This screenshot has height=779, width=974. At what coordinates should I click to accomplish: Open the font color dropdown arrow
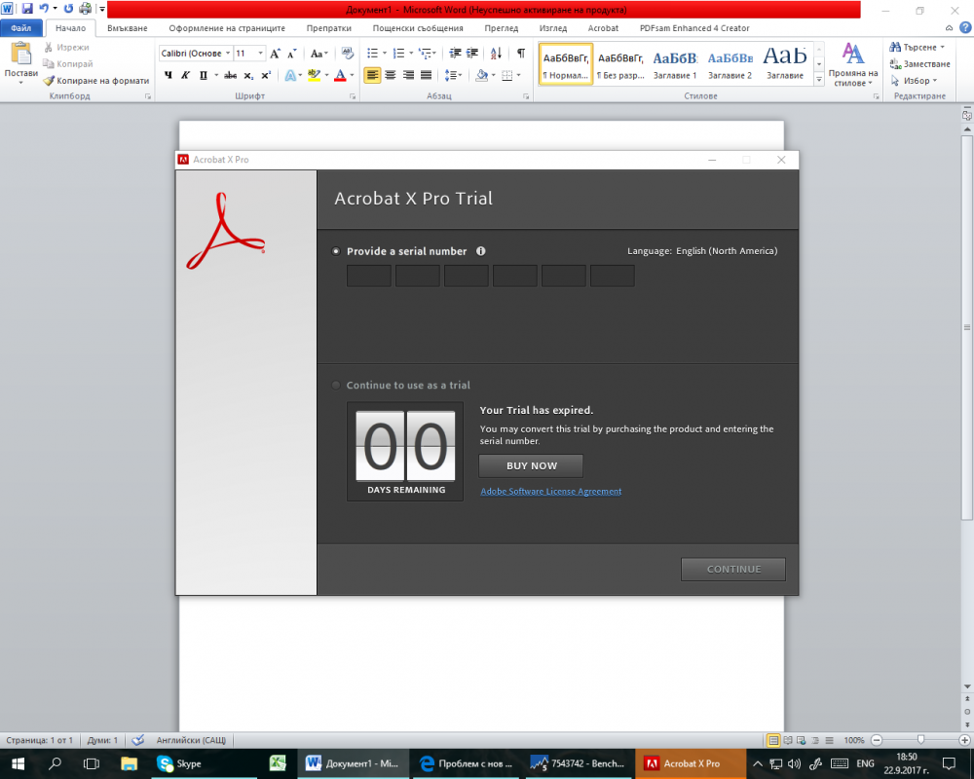tap(352, 75)
